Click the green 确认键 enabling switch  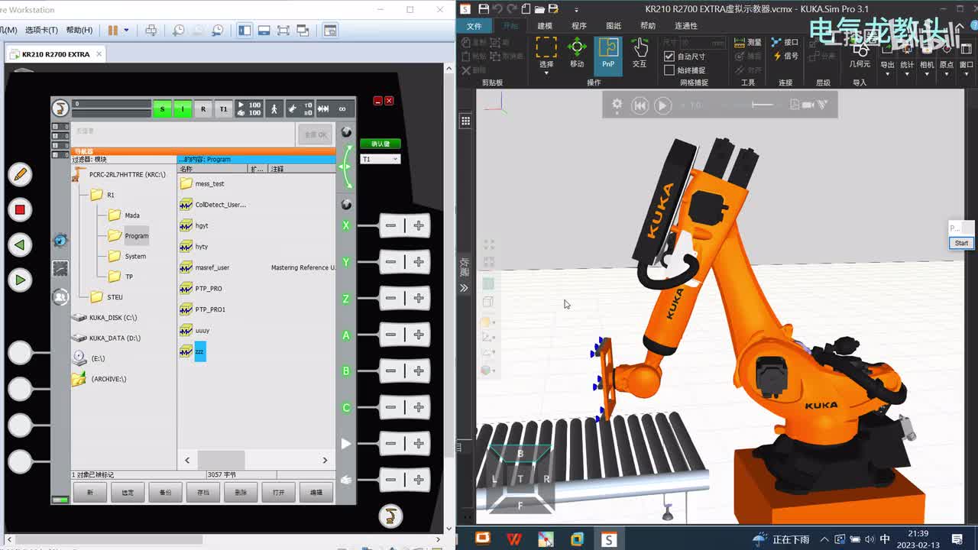381,144
